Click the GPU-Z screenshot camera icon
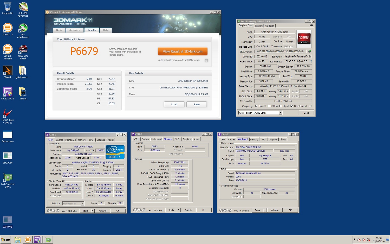 click(311, 25)
